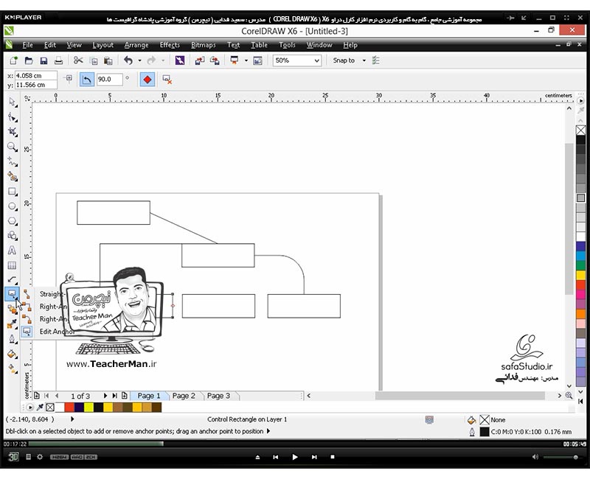
Task: Open application launcher dropdown arrow
Action: point(246,60)
